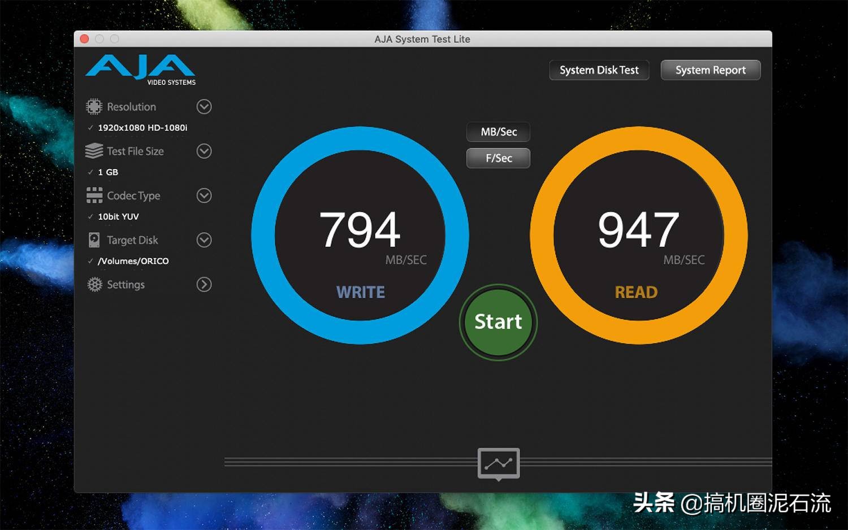
Task: Select the Resolution chip icon
Action: (94, 106)
